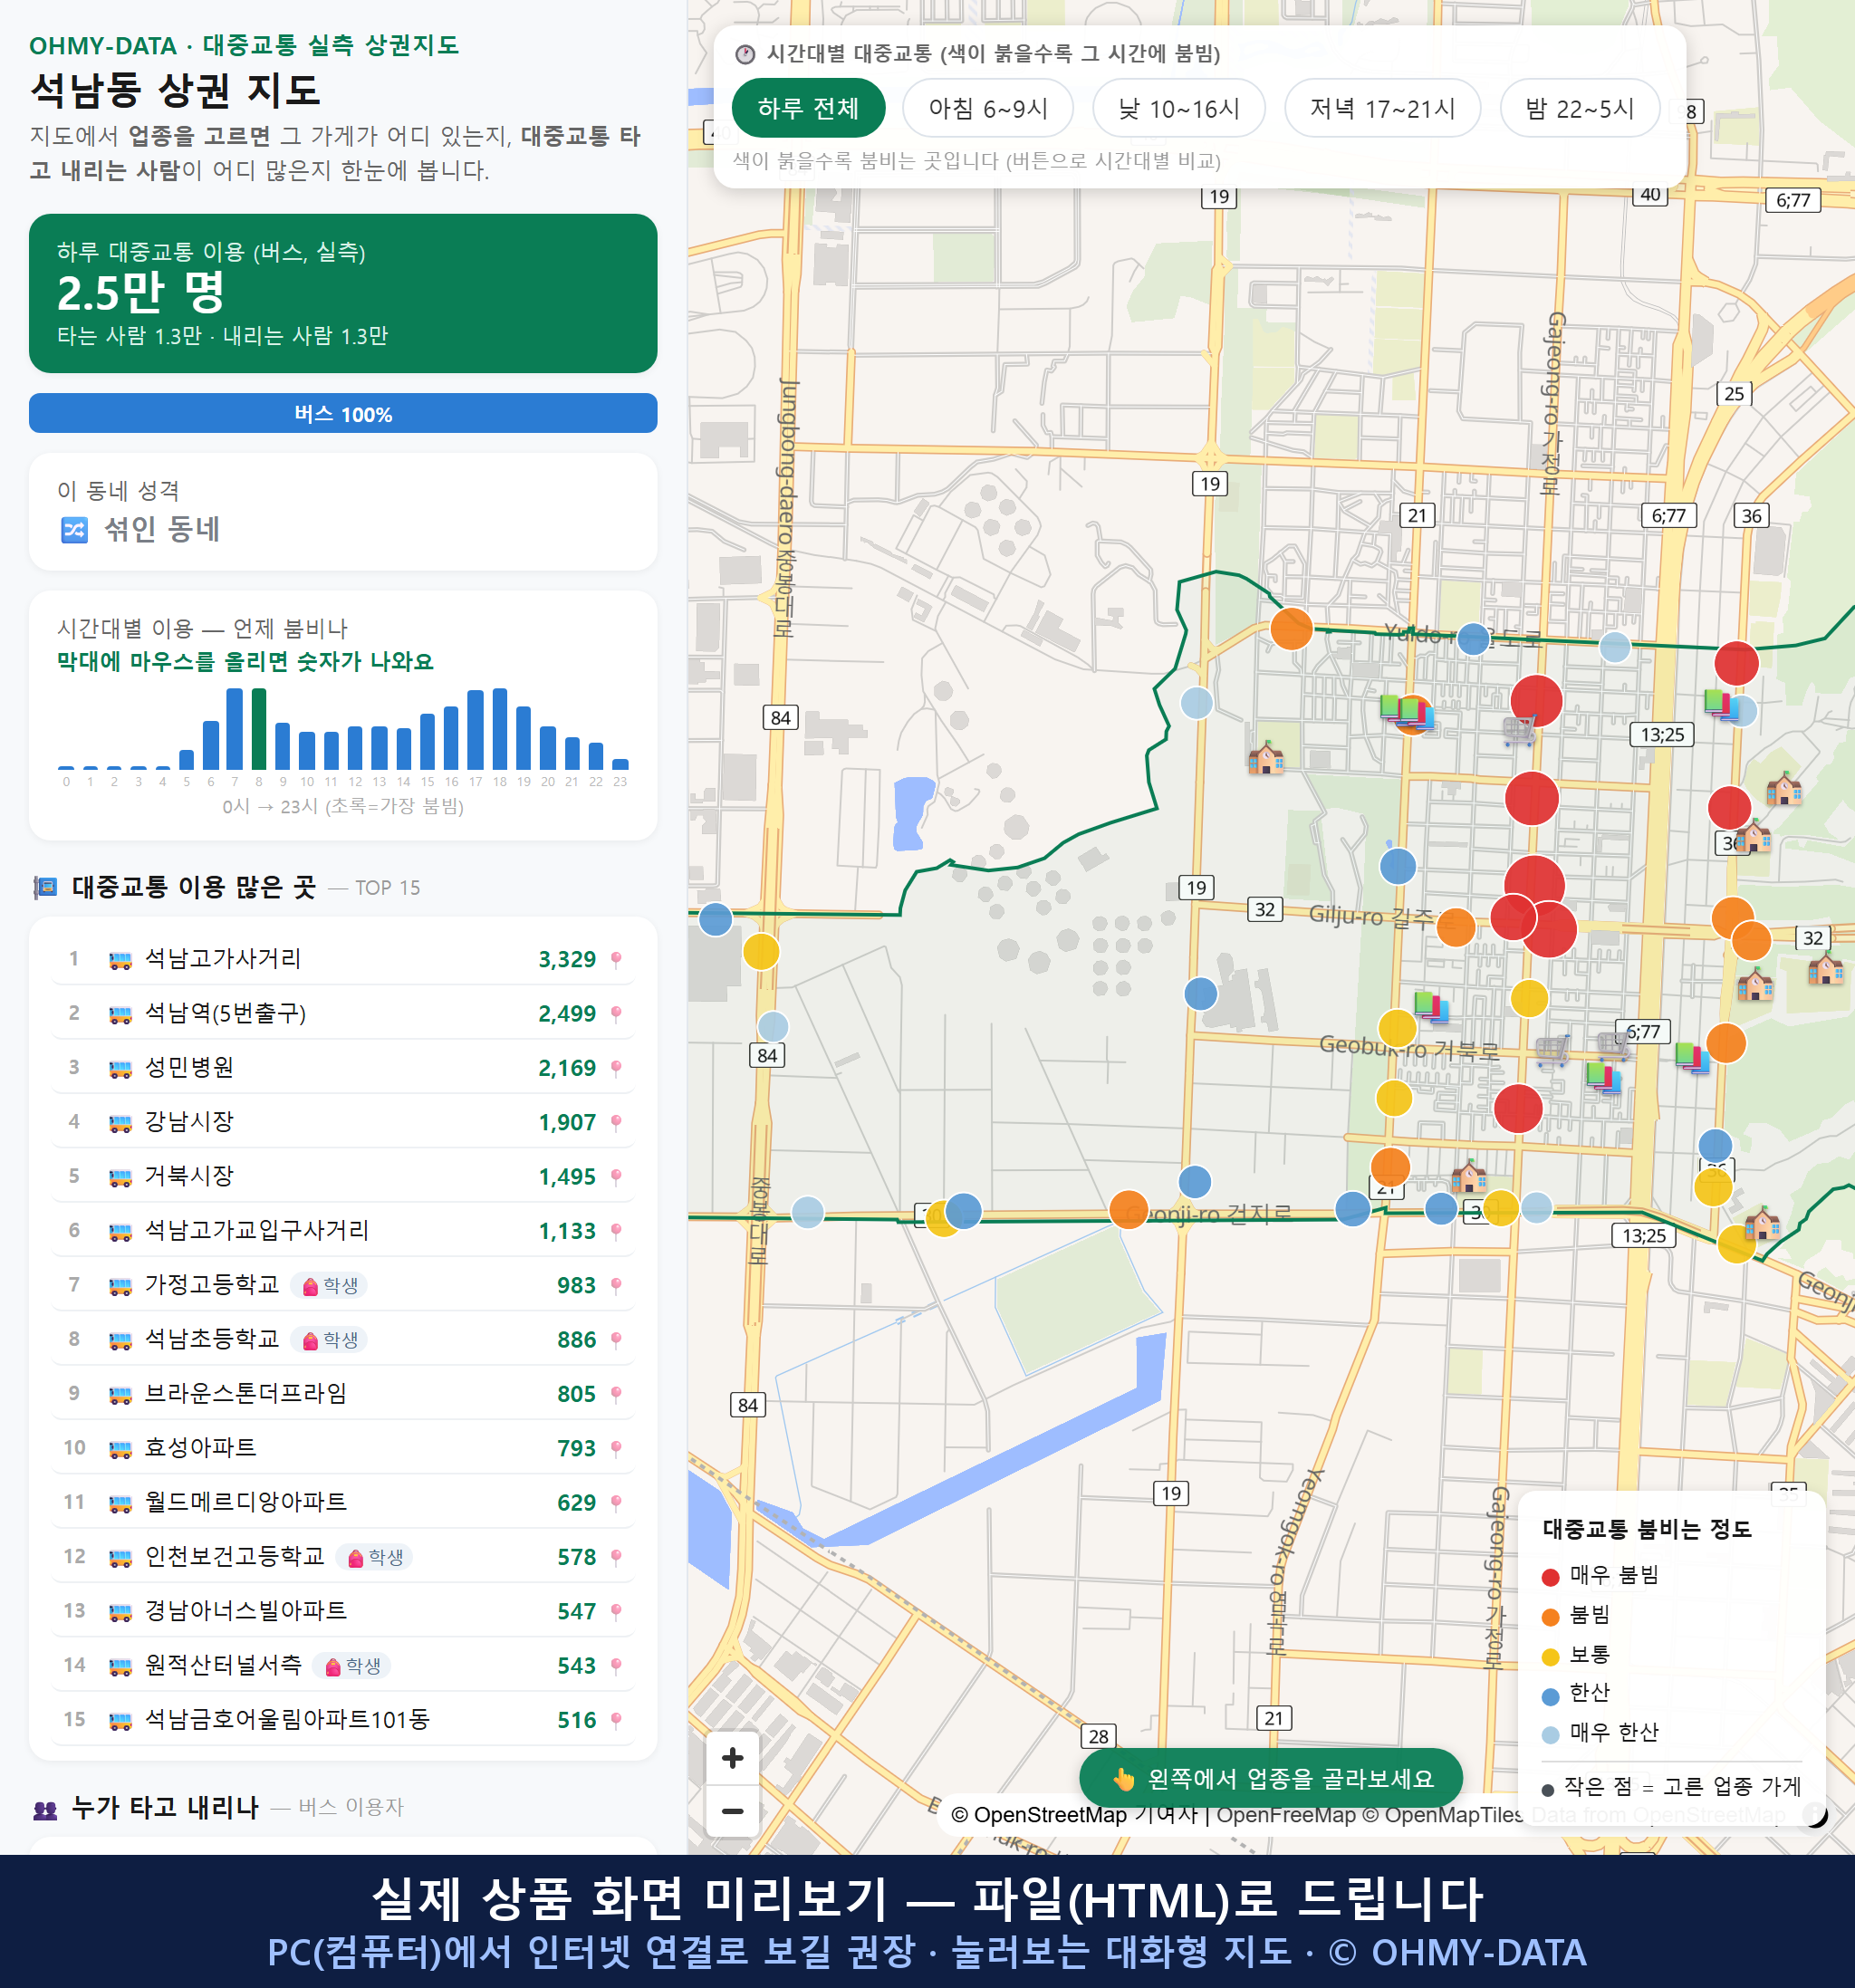1855x1988 pixels.
Task: Click the 학생 tag next to 가정고등학교
Action: (329, 1285)
